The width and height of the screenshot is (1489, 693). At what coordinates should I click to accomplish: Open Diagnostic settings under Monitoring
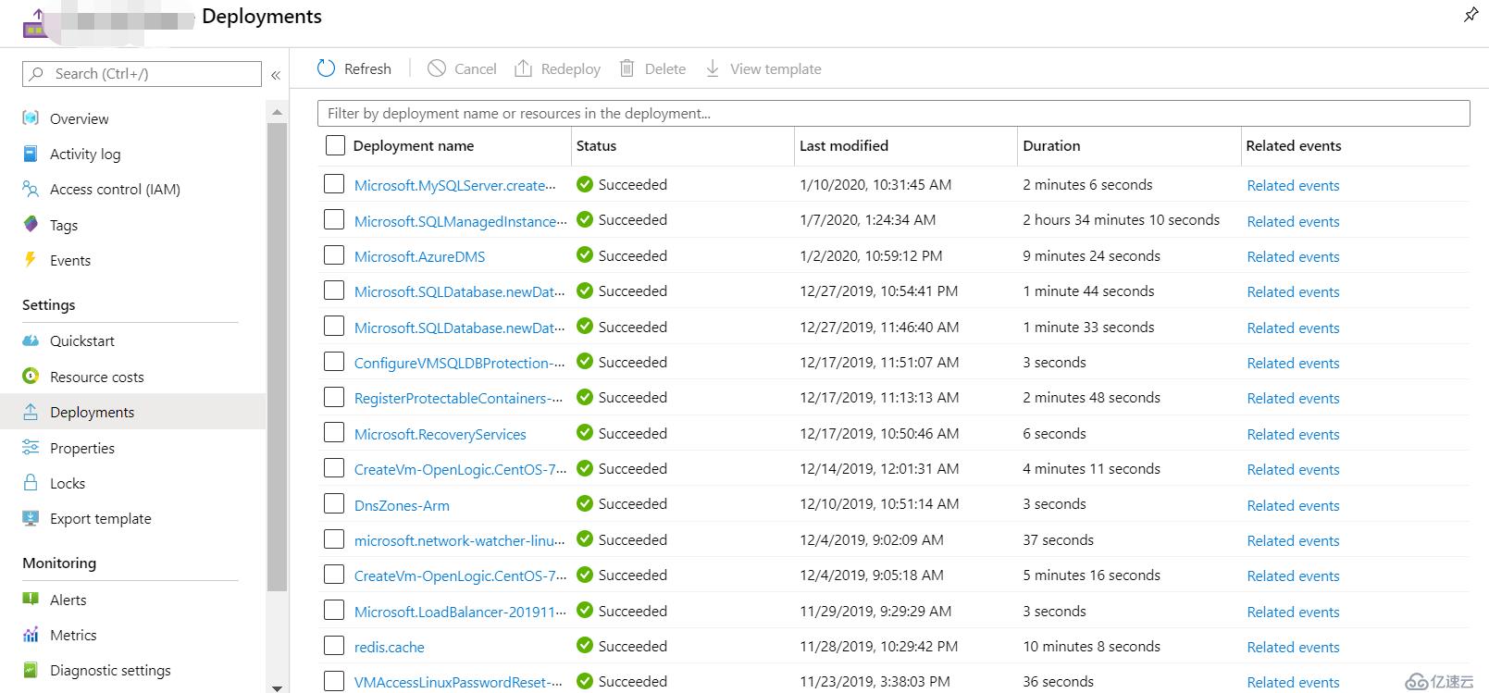[110, 670]
